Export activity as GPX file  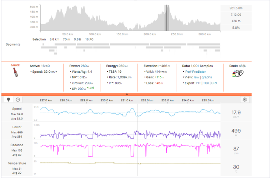[214, 83]
